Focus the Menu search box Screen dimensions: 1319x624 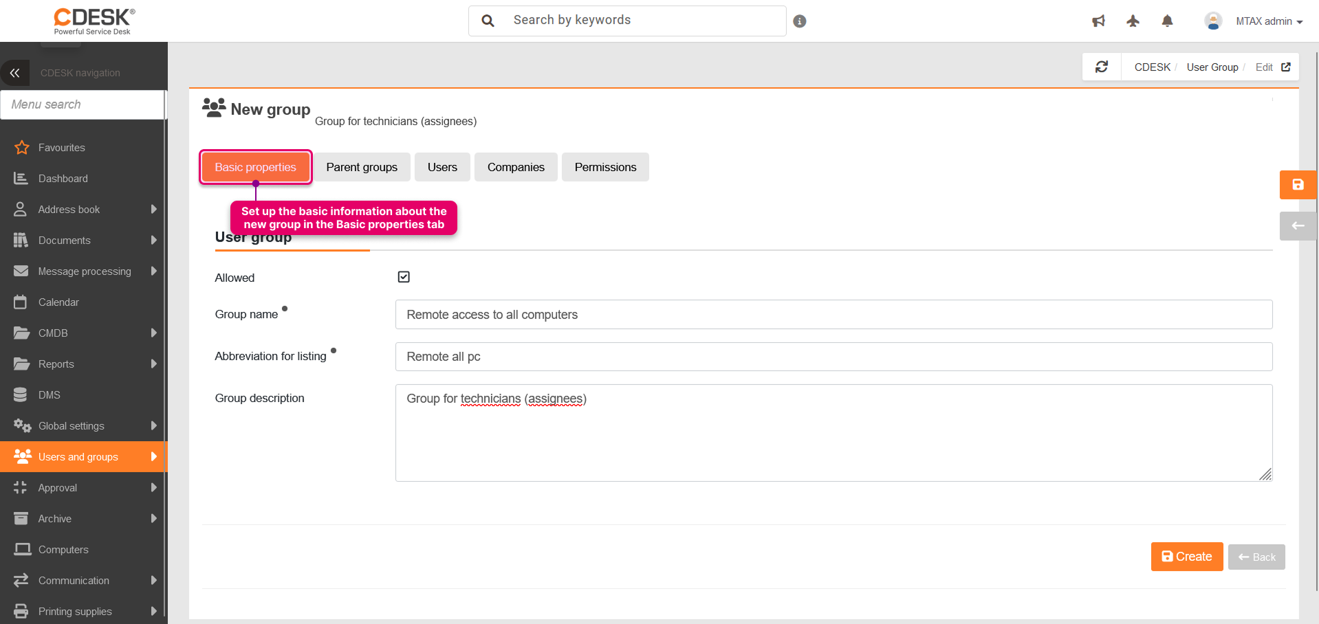pyautogui.click(x=83, y=104)
